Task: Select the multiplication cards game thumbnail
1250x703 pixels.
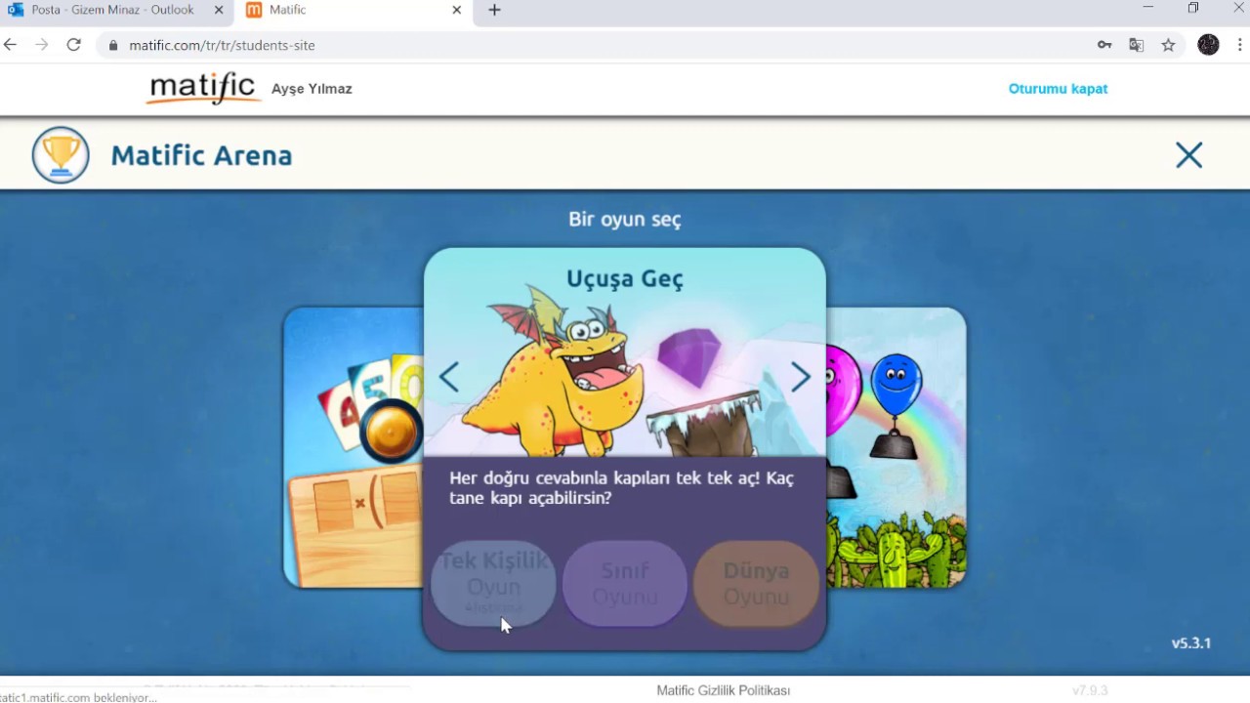Action: point(354,447)
